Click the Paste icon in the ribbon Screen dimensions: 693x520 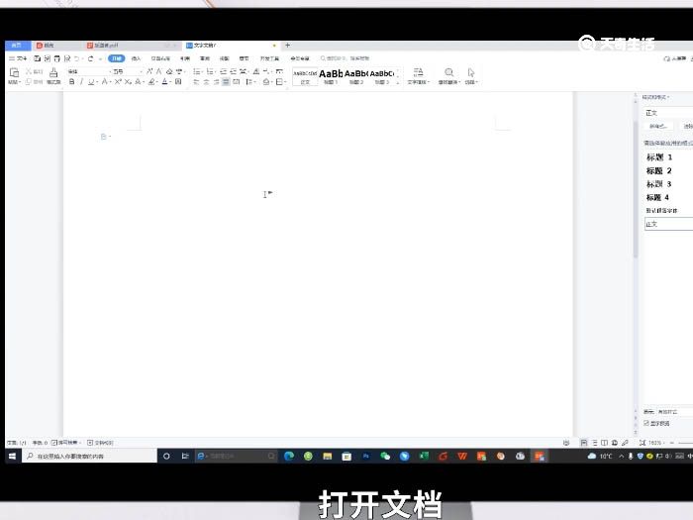pyautogui.click(x=14, y=72)
